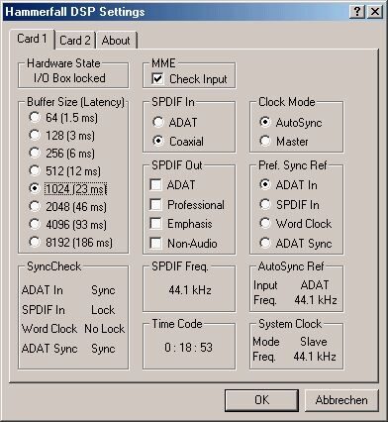Viewport: 388px width, 422px height.
Task: Pick the 512 (12 ms) latency option
Action: [64, 171]
